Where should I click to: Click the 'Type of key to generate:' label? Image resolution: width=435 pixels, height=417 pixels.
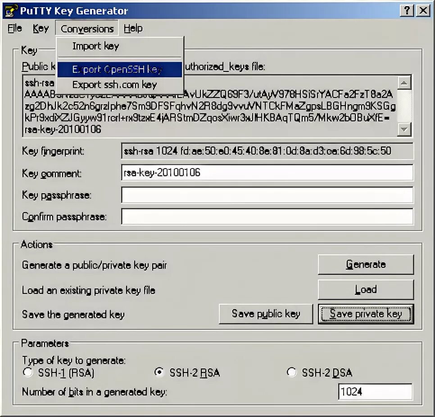[x=74, y=360]
